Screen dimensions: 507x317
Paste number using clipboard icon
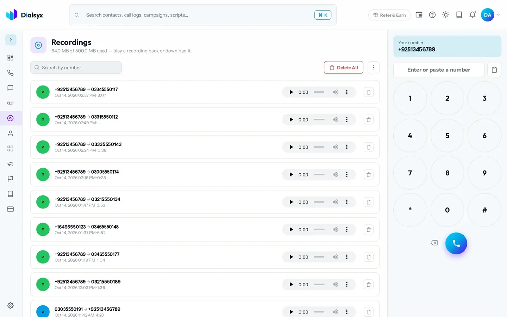point(494,70)
